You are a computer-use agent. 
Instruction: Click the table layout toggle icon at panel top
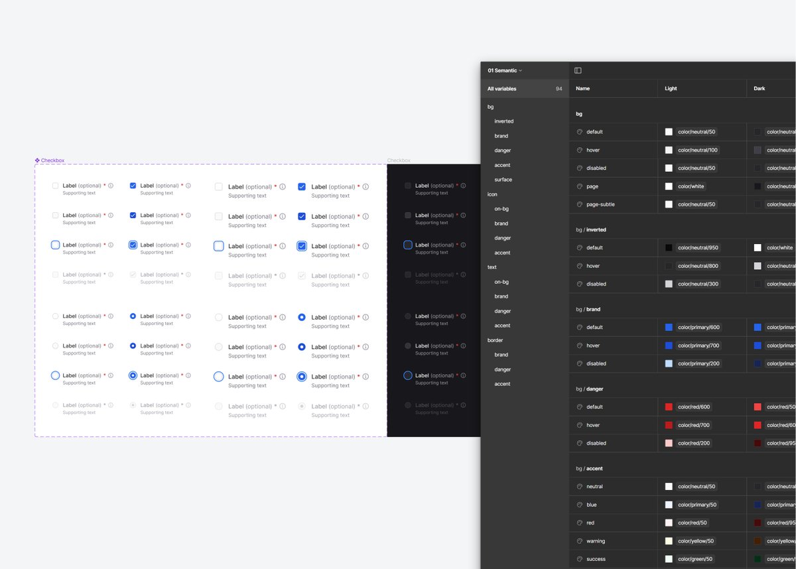coord(578,70)
